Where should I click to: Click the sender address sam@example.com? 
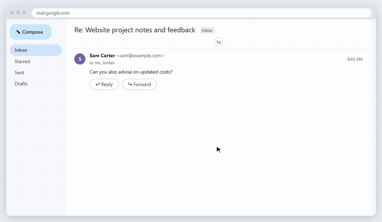tap(140, 55)
